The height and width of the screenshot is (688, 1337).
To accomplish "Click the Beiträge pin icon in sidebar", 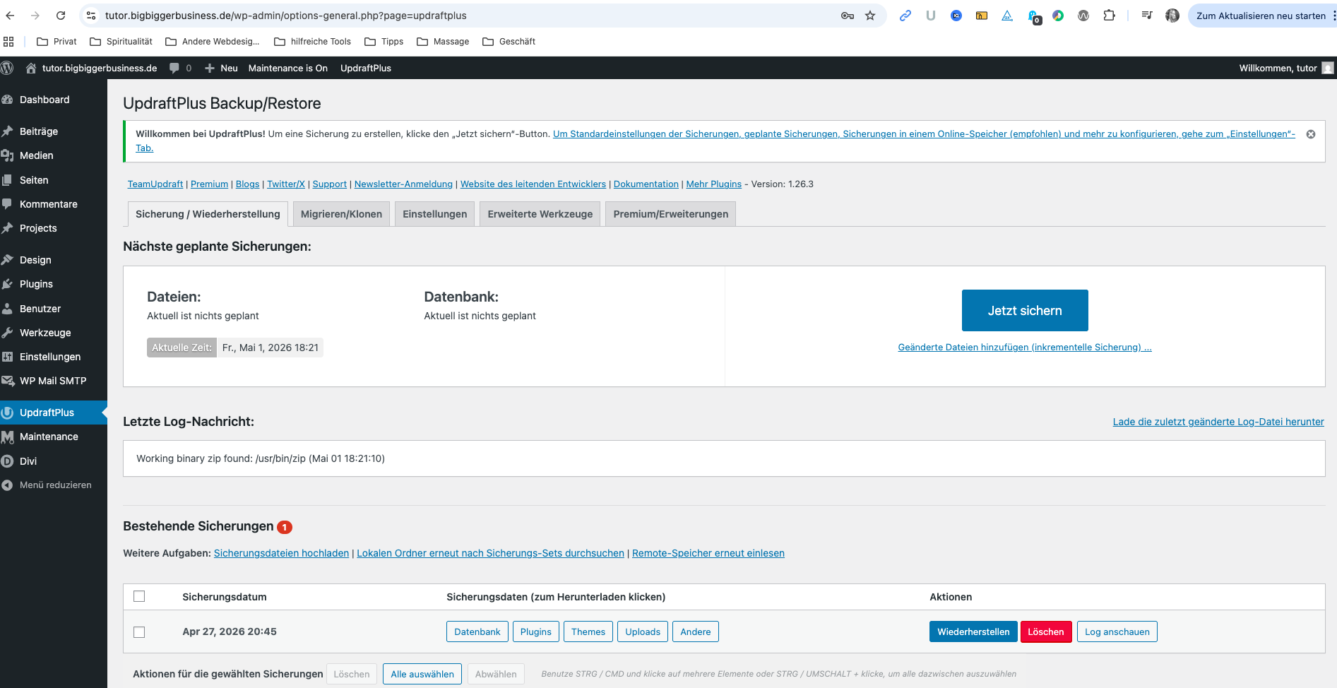I will 8,131.
